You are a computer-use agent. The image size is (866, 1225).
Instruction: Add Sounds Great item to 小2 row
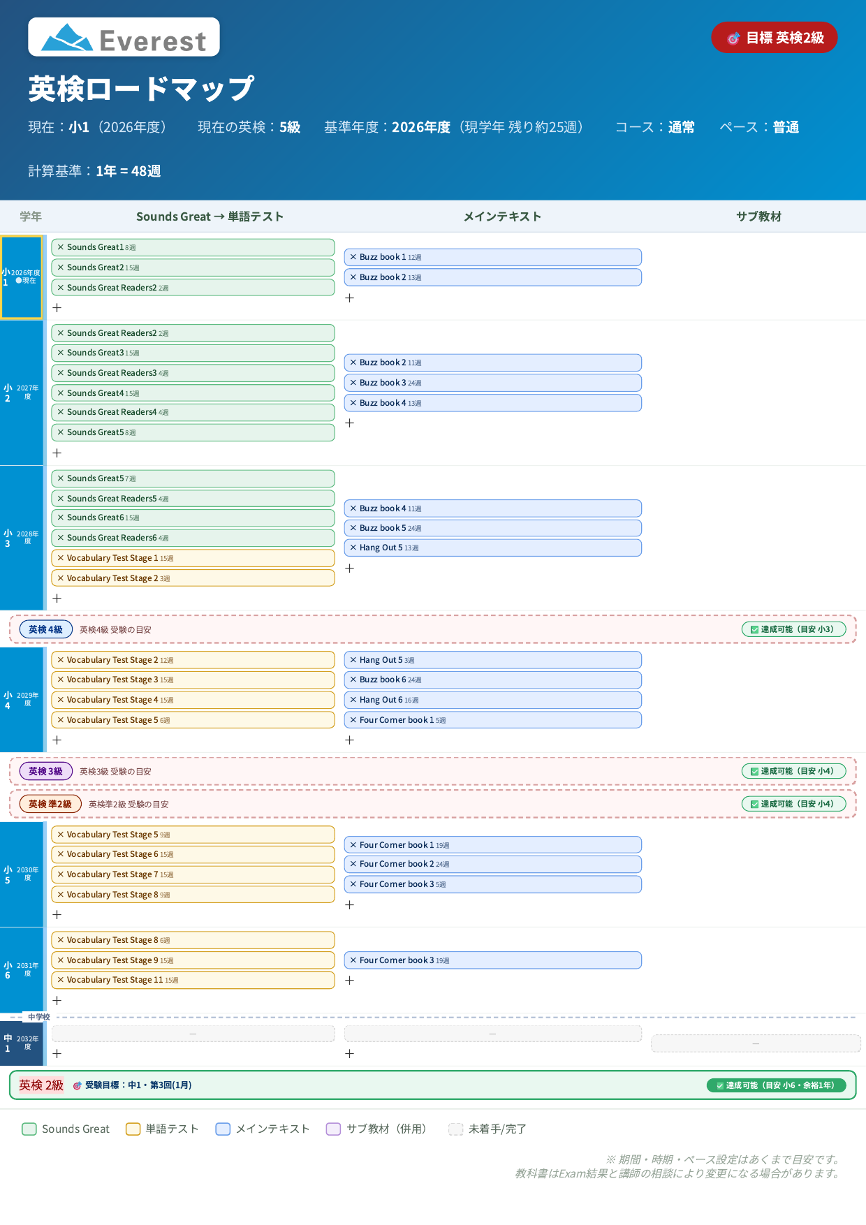[57, 453]
